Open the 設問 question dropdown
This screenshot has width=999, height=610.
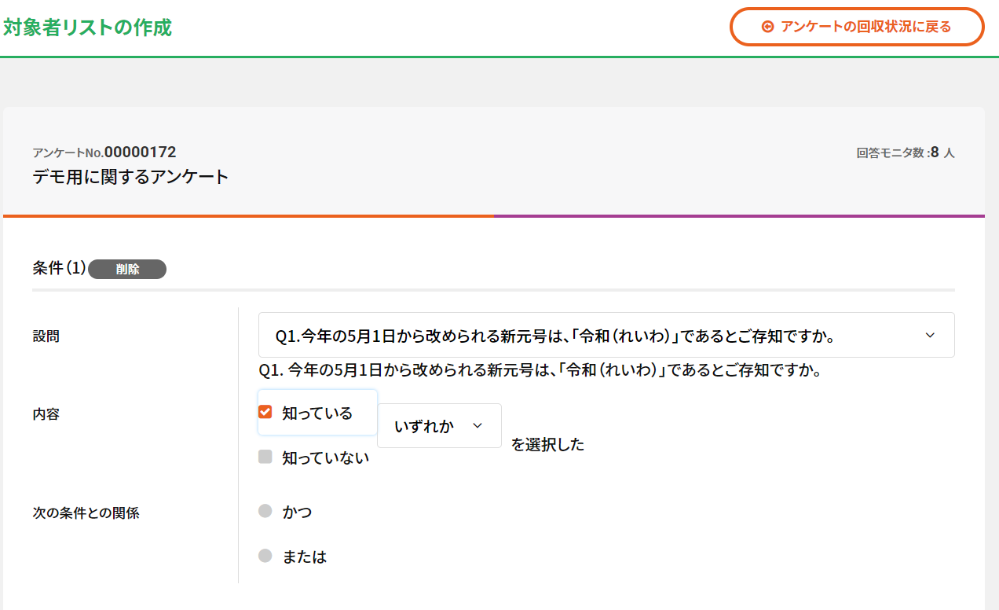click(606, 335)
